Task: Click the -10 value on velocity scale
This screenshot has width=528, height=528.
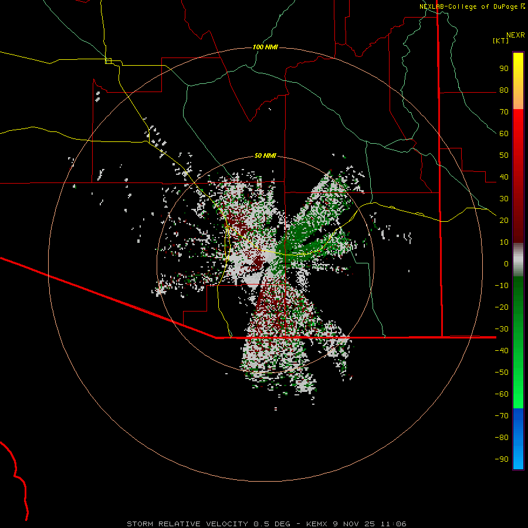Action: (502, 286)
